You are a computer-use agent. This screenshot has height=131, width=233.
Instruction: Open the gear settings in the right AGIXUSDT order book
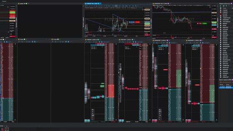tap(201, 43)
